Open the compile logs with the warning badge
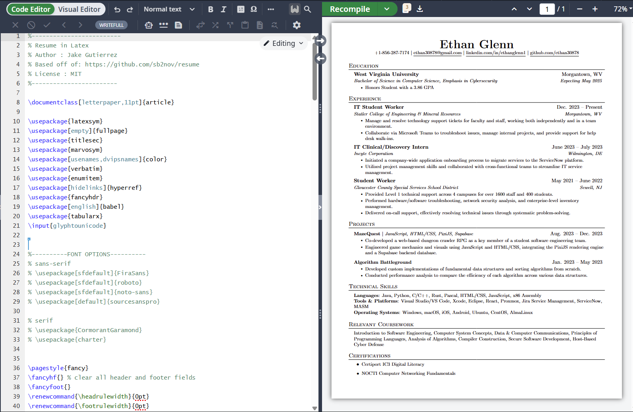Image resolution: width=633 pixels, height=412 pixels. tap(406, 9)
